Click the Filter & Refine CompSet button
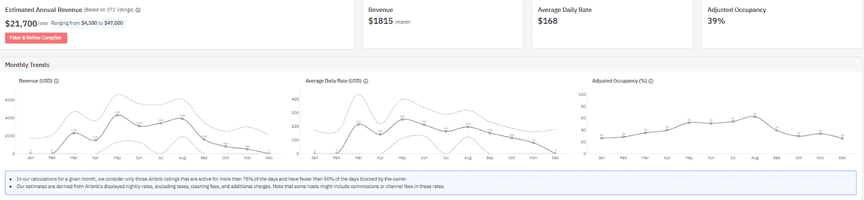This screenshot has height=200, width=864. point(36,38)
